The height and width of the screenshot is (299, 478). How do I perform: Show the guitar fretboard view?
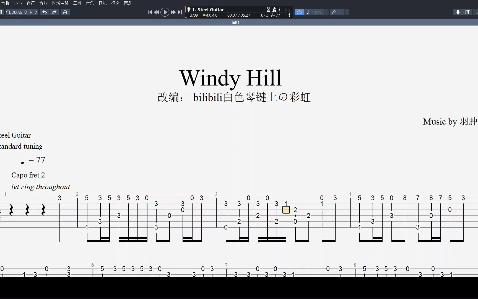point(458,12)
